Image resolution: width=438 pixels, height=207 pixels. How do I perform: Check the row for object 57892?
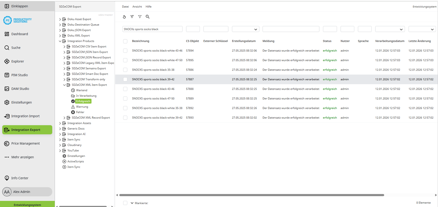(x=125, y=108)
